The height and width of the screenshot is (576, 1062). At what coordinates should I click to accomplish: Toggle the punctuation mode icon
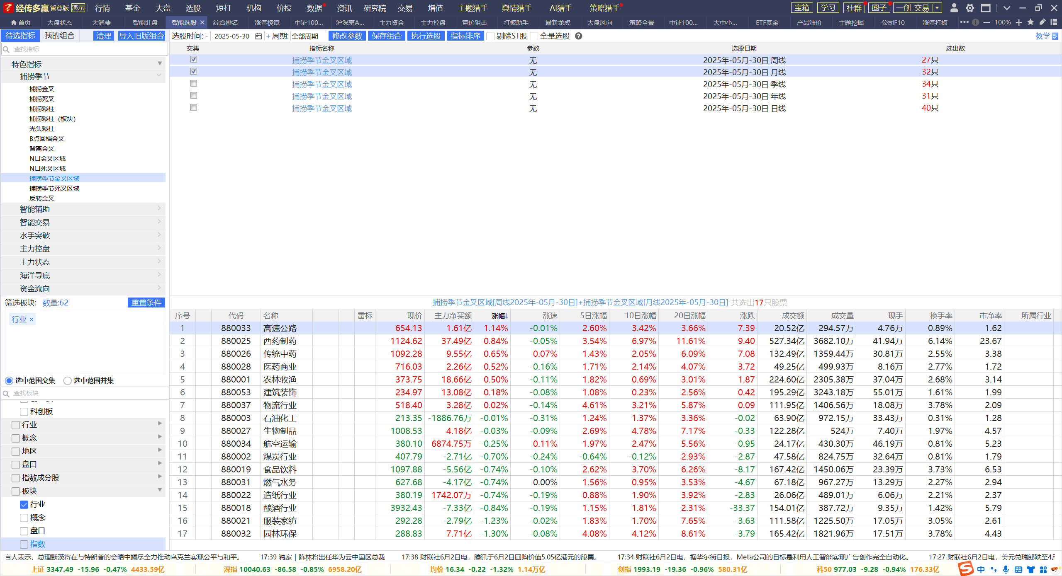pos(993,570)
